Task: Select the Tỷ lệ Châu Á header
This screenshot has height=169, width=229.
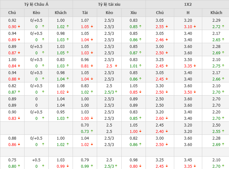Action: (x=36, y=4)
